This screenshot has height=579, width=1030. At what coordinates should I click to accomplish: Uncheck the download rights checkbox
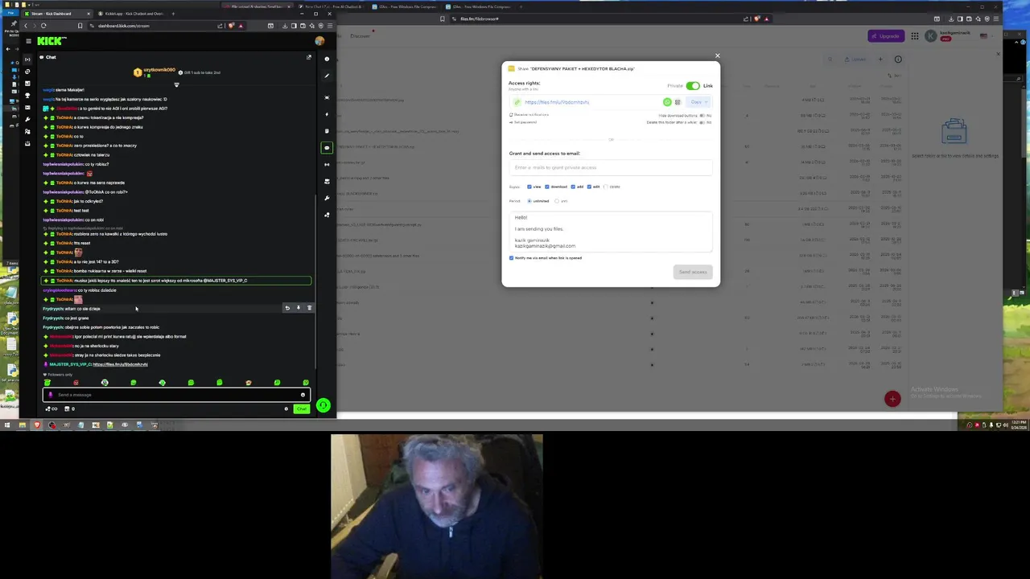(x=547, y=187)
